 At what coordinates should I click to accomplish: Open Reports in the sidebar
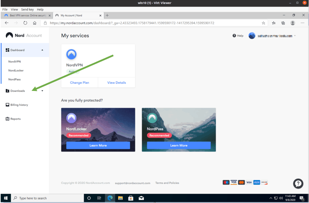pyautogui.click(x=15, y=119)
